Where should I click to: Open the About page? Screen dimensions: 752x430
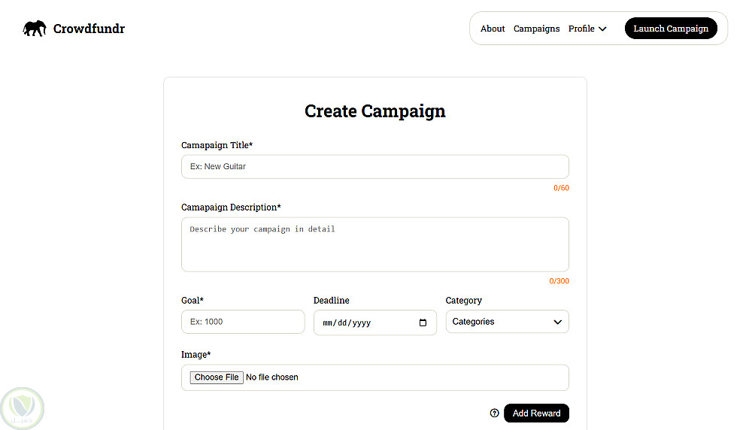click(493, 29)
